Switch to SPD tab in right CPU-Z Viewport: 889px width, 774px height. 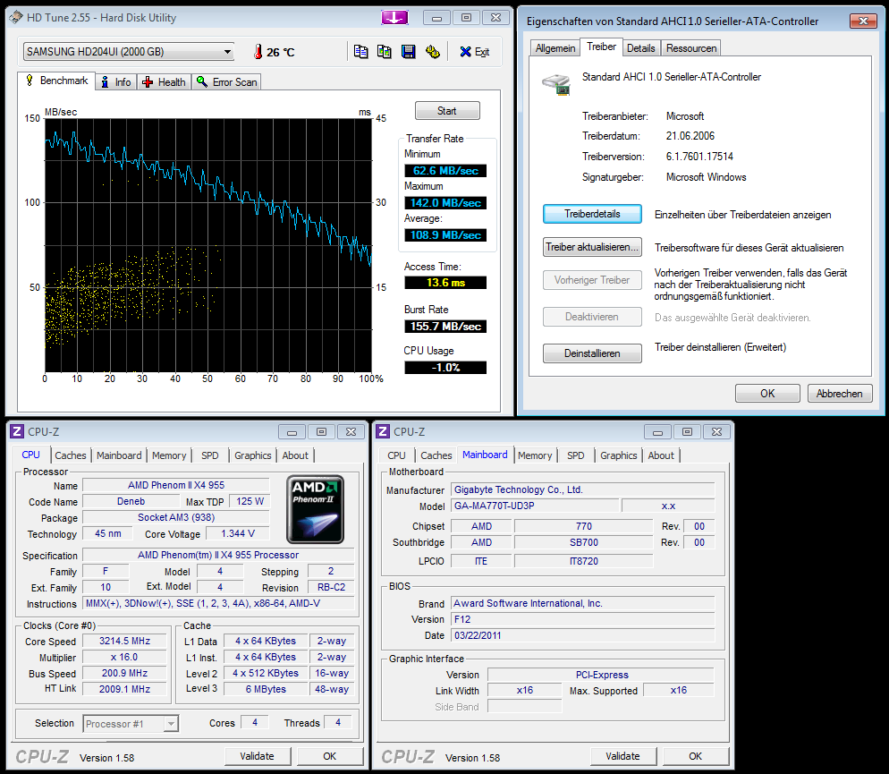(x=576, y=455)
